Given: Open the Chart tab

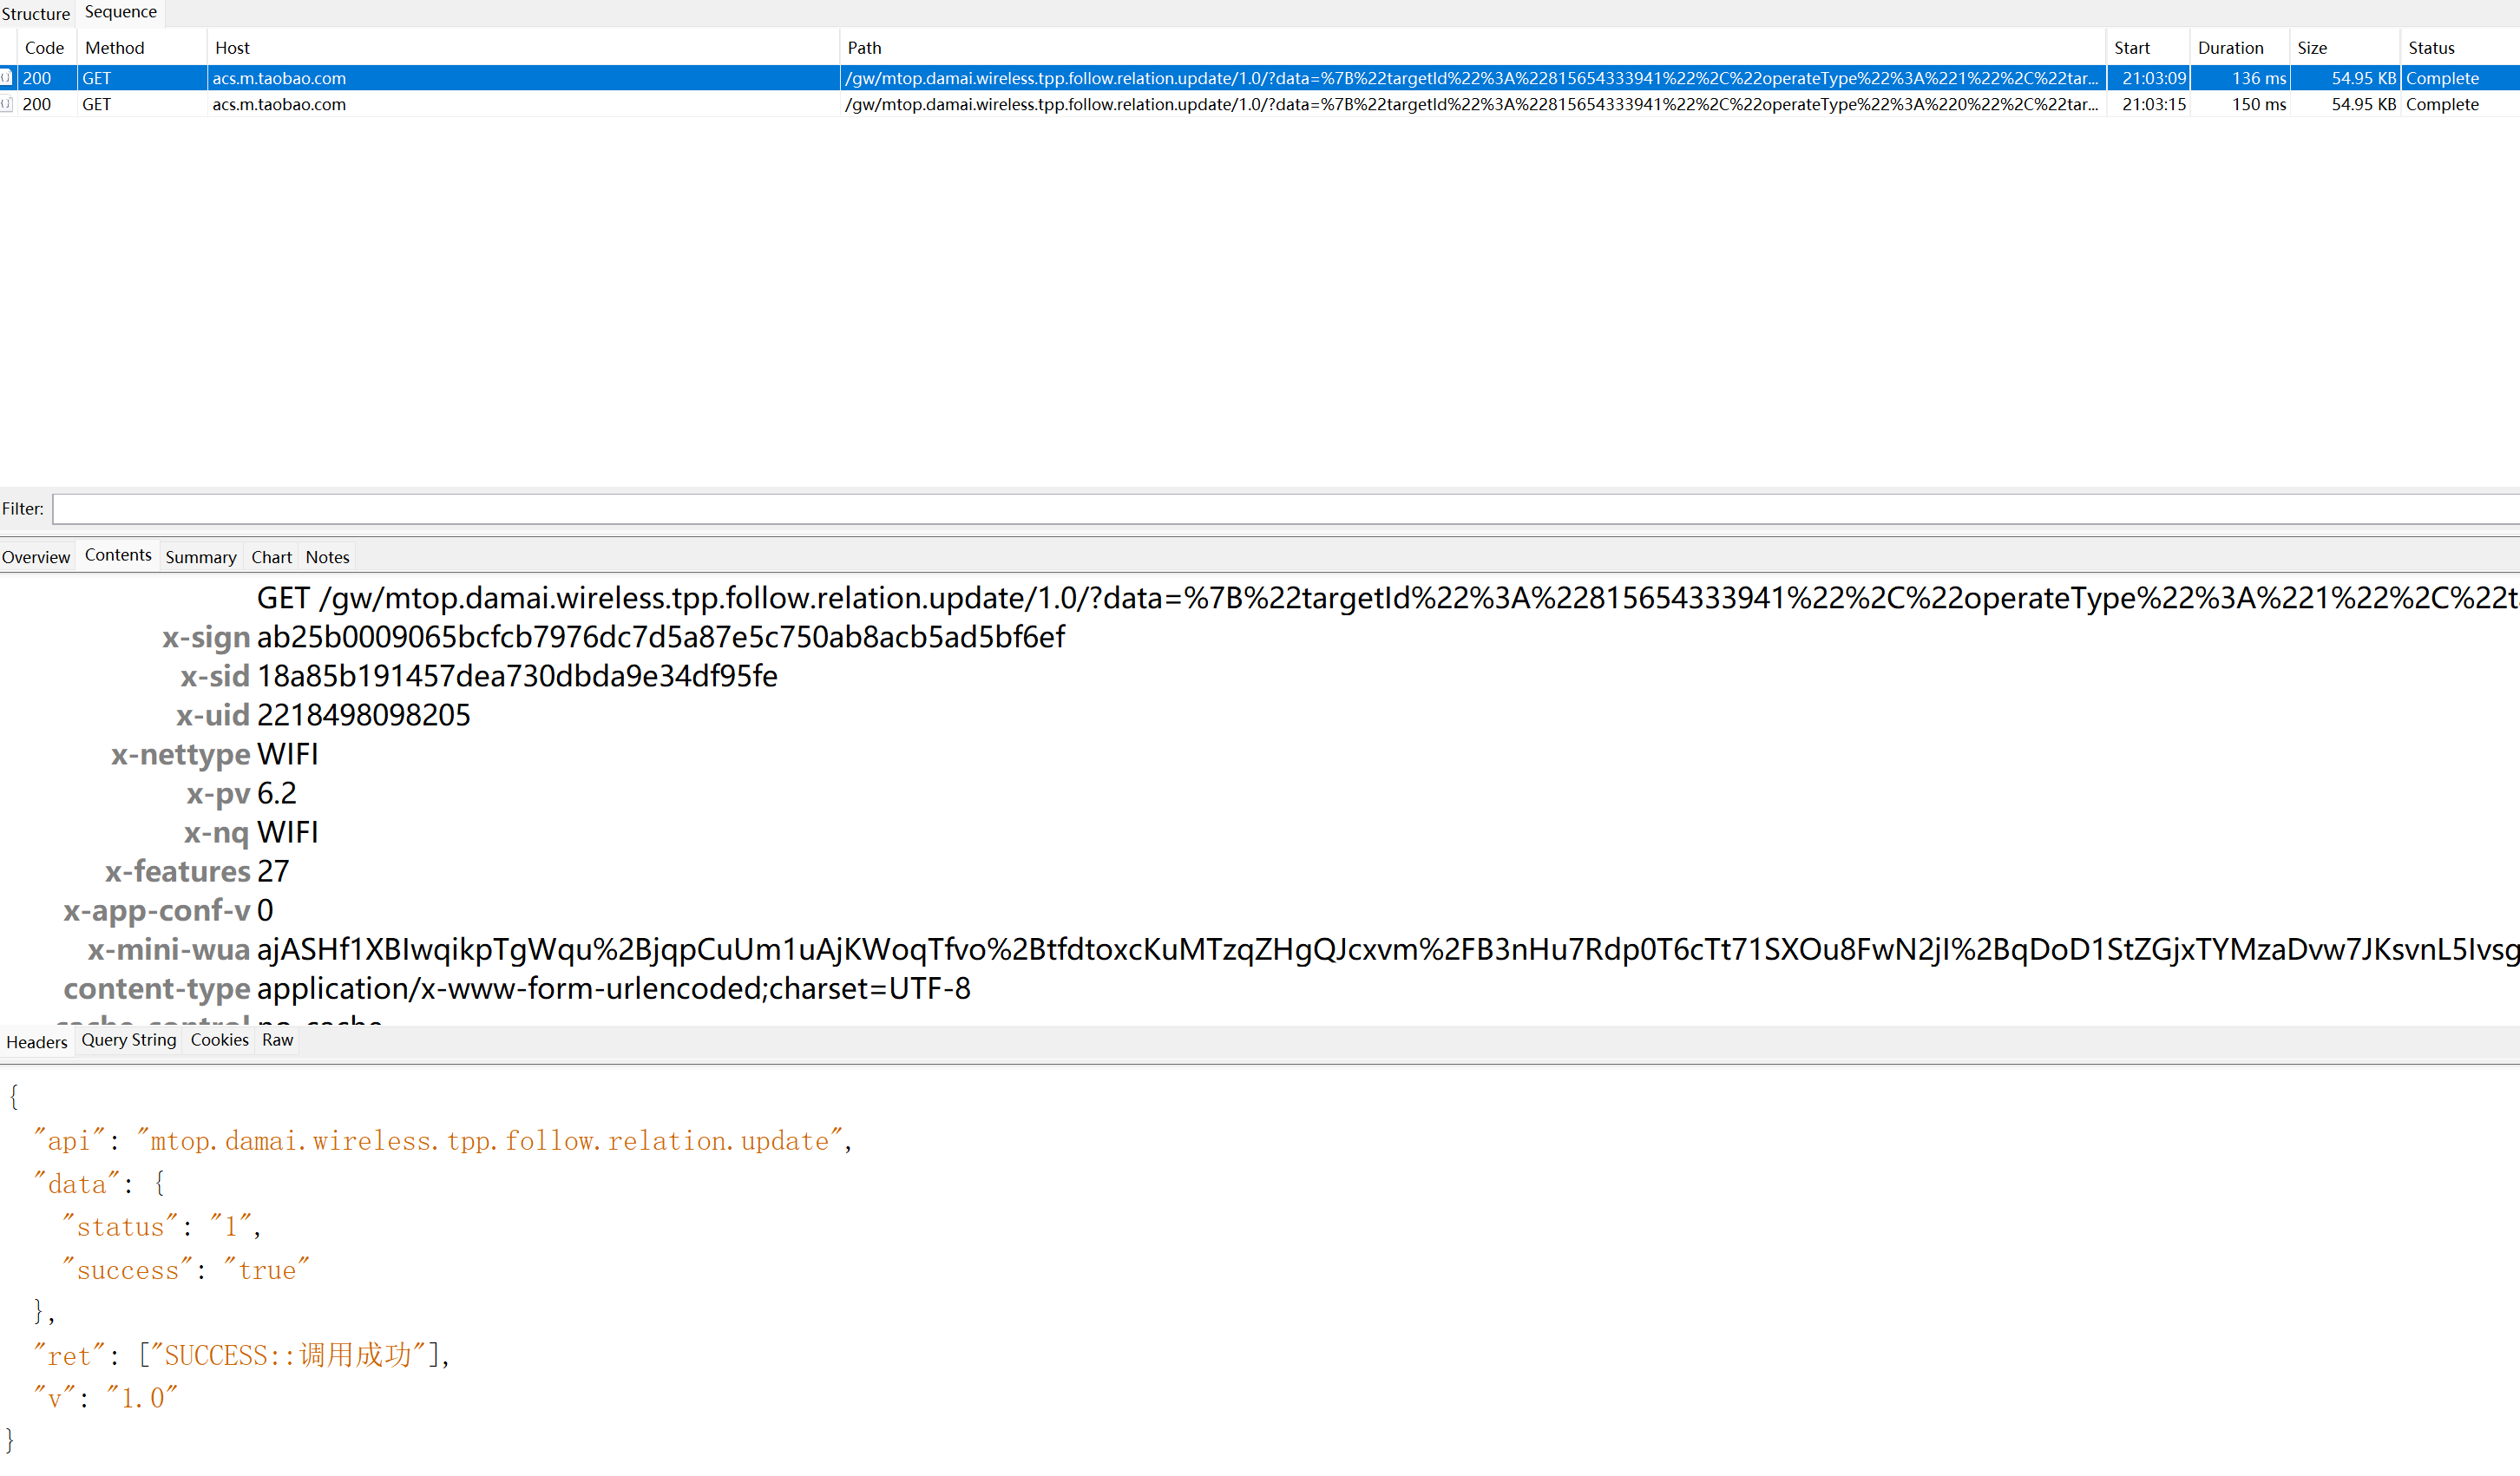Looking at the screenshot, I should click(271, 557).
